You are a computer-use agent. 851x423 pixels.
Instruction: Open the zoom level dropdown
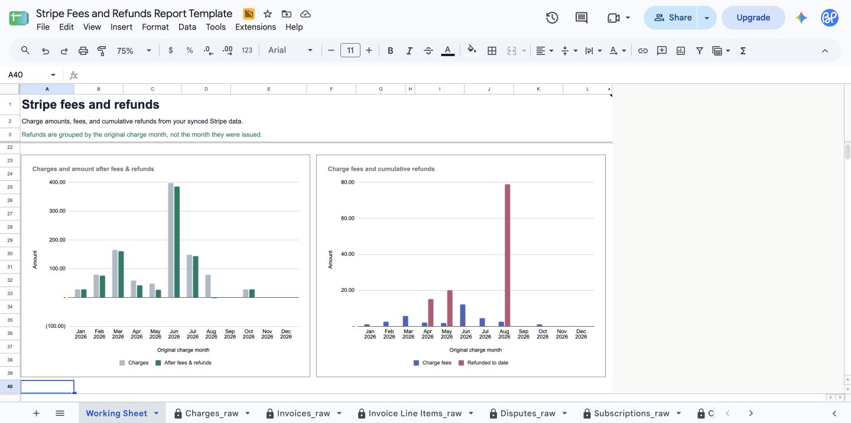[134, 51]
